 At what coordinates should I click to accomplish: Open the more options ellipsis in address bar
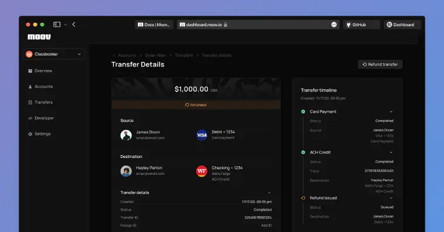[x=334, y=24]
